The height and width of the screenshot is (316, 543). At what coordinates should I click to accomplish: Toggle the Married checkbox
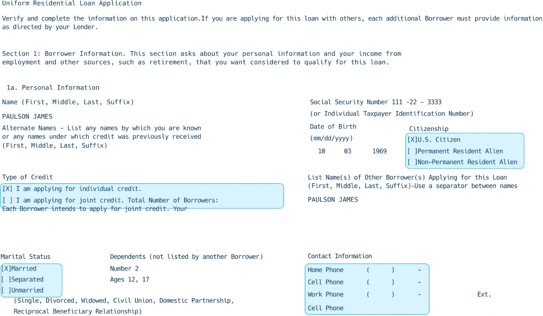[x=6, y=269]
